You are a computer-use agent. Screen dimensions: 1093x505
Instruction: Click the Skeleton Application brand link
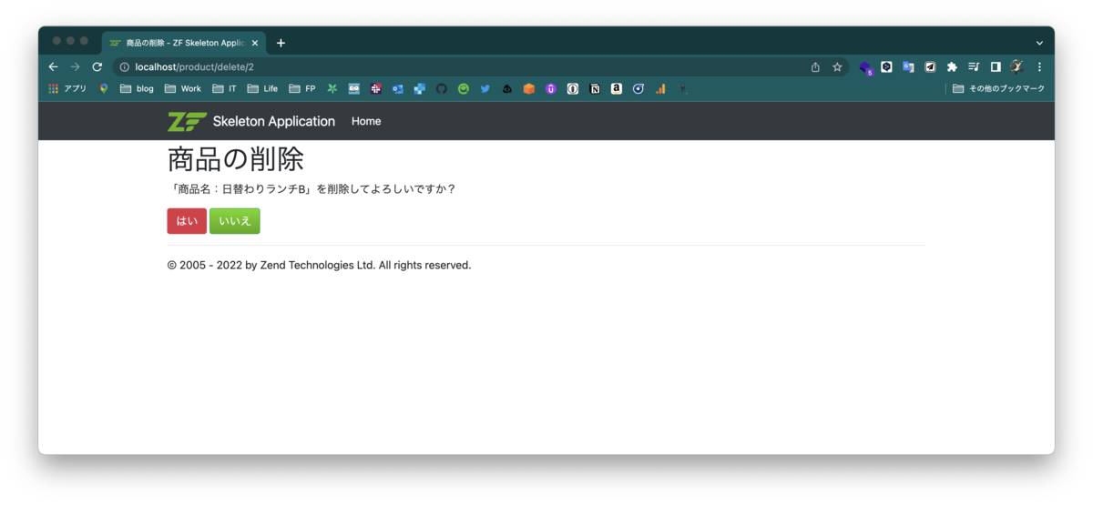tap(274, 121)
